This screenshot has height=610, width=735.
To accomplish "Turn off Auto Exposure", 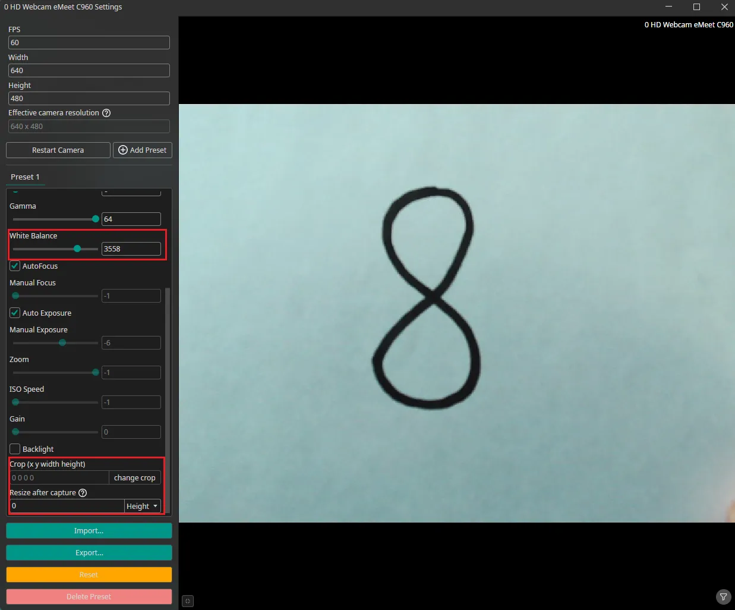I will [14, 313].
